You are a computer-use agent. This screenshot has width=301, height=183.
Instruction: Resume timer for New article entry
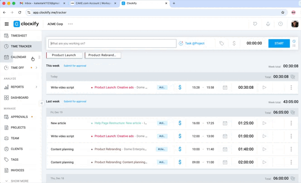(264, 123)
